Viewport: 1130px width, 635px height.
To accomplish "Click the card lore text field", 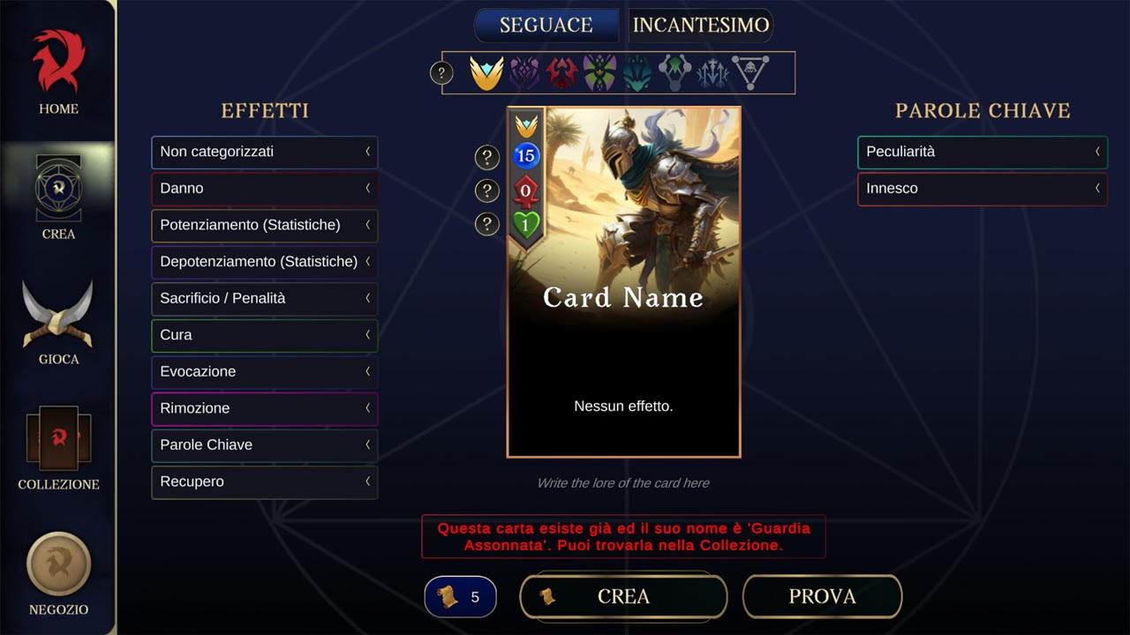I will 623,483.
